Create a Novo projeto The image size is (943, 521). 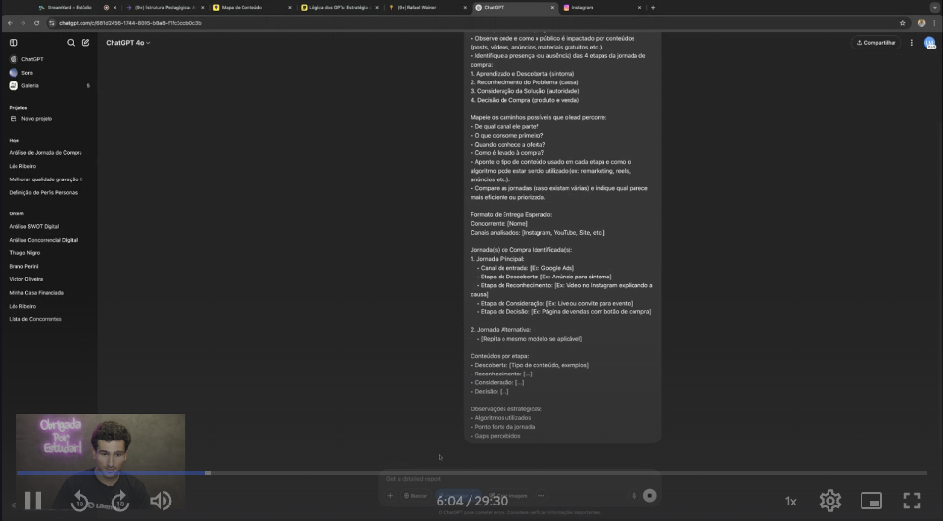[x=35, y=119]
